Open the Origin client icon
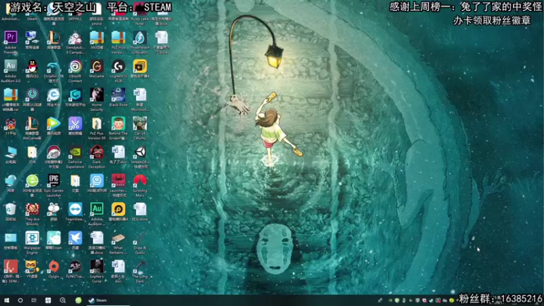This screenshot has height=306, width=544. (x=54, y=267)
